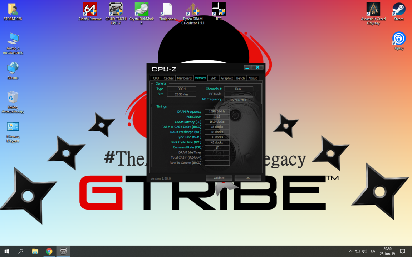Switch to the Caches tab

coord(169,78)
